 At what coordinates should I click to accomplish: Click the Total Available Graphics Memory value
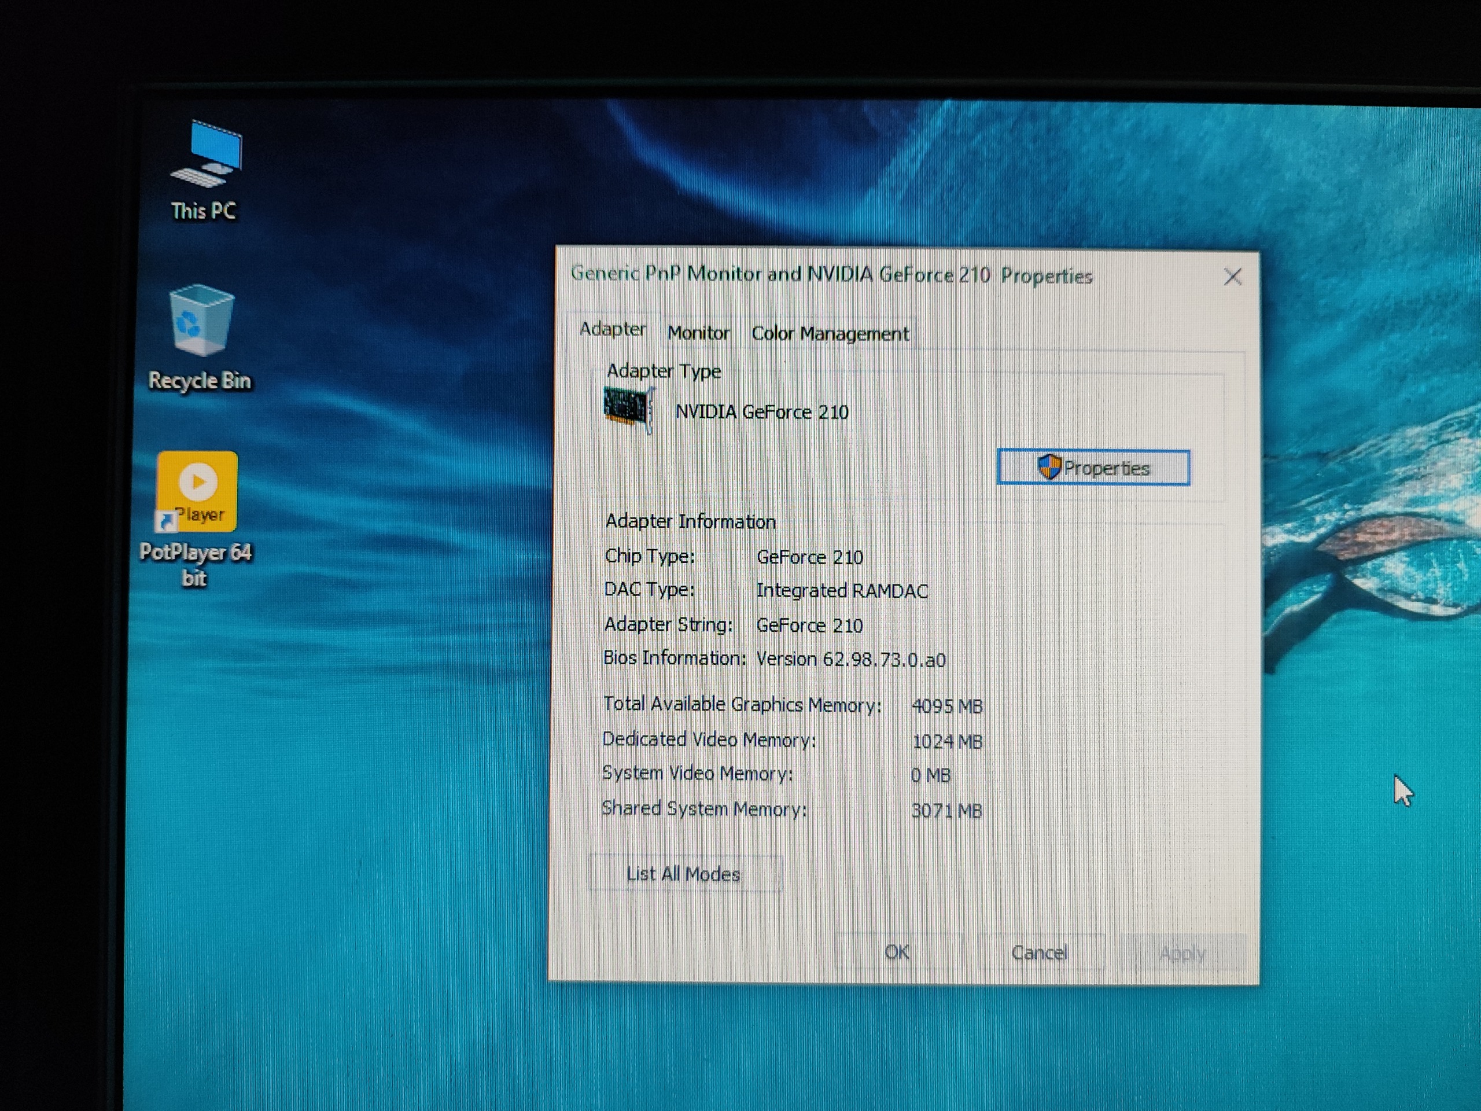pyautogui.click(x=946, y=706)
